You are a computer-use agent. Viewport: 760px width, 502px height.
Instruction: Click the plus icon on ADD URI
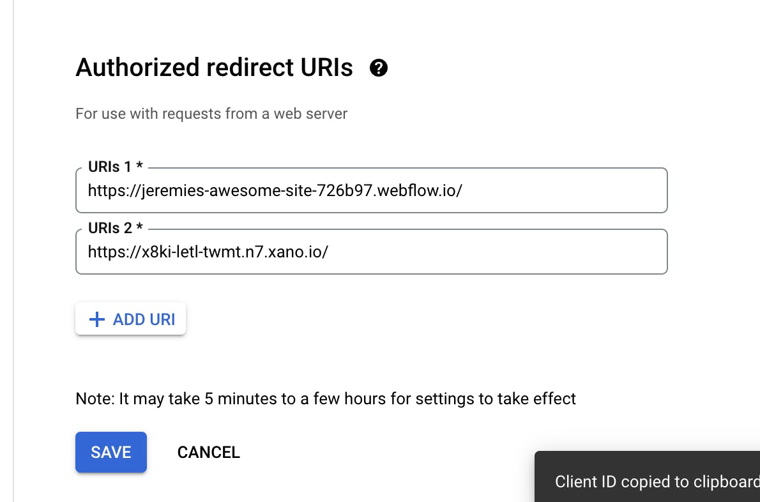[x=96, y=319]
